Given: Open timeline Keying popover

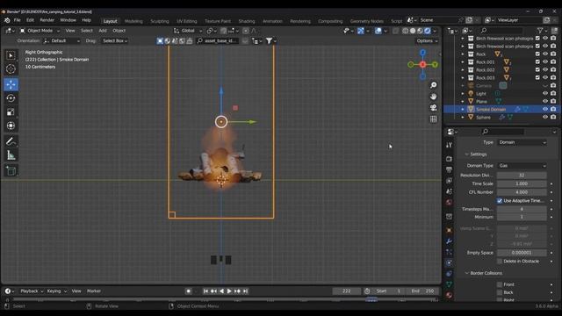Looking at the screenshot, I should pos(56,291).
